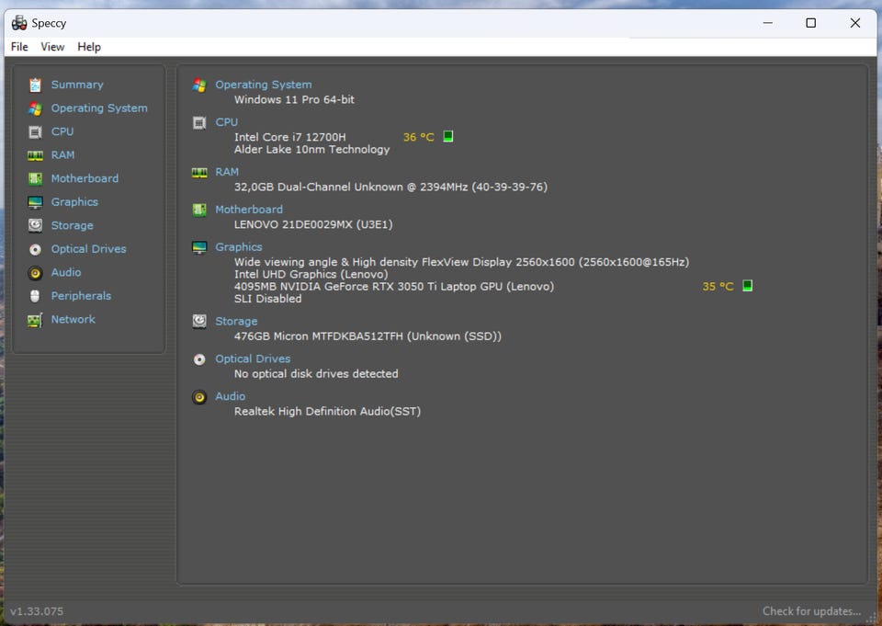Click the LENOVO 21DE0029MX (U3E1) text

point(313,224)
